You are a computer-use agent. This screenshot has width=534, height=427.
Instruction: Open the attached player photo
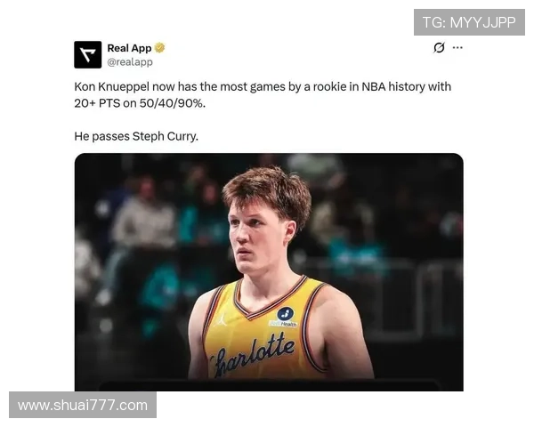(x=269, y=271)
